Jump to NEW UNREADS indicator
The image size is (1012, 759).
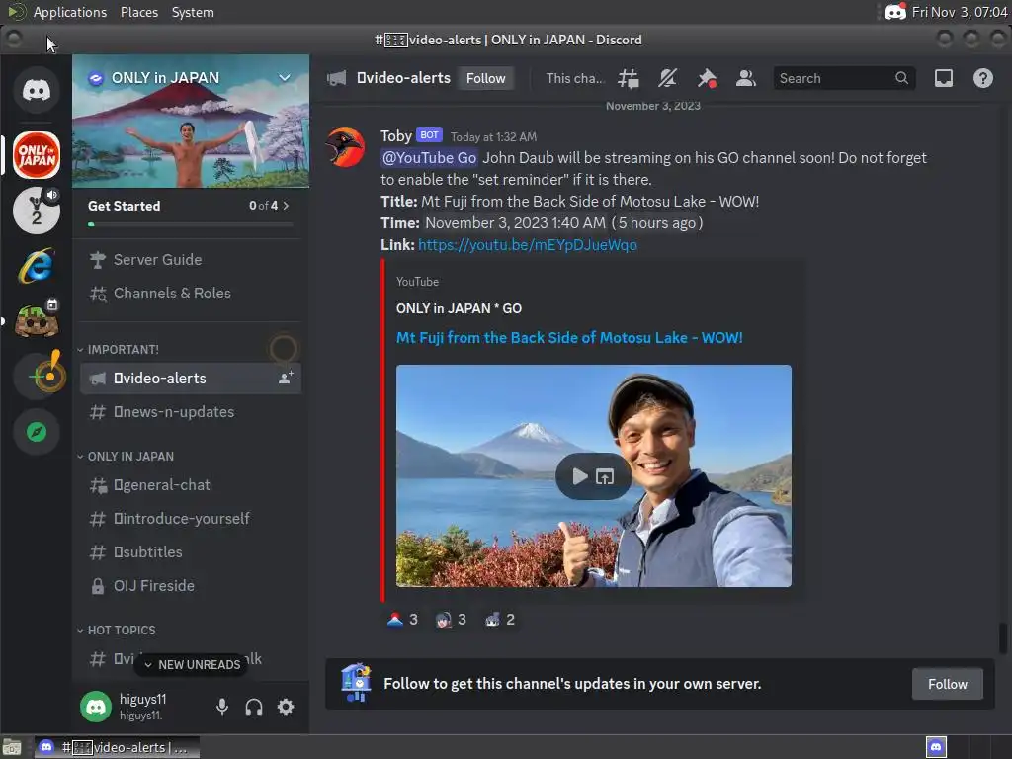pos(191,664)
